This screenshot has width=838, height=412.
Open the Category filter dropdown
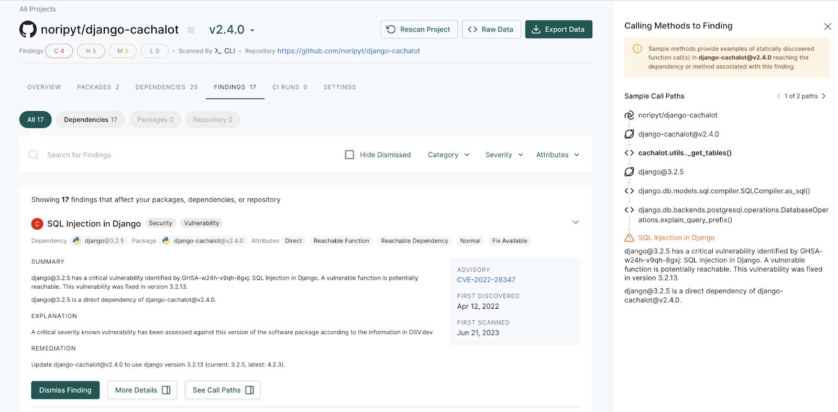448,155
